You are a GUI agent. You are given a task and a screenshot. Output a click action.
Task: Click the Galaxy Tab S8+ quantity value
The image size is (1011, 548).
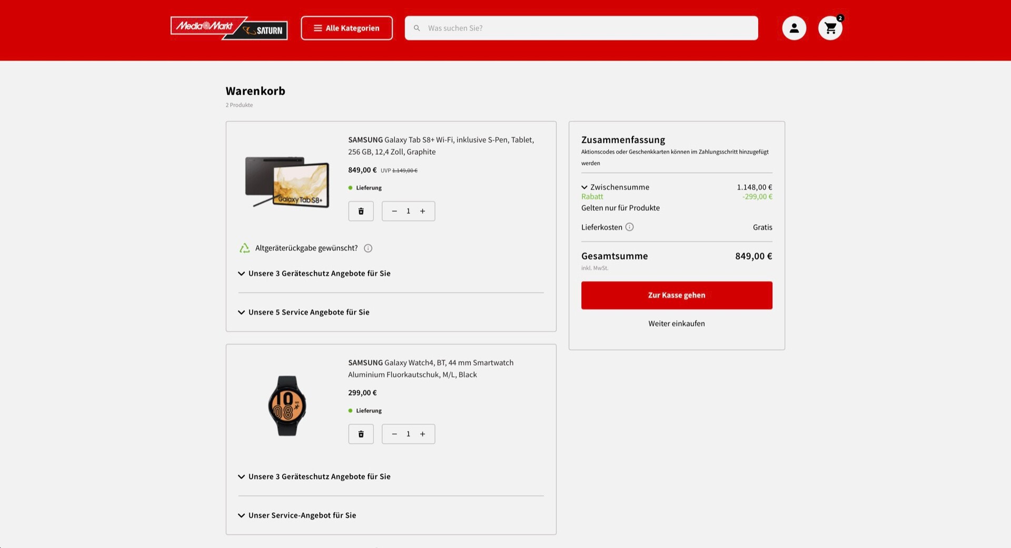pos(408,211)
